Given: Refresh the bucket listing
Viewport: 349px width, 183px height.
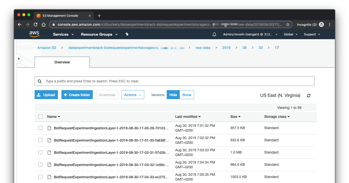Looking at the screenshot, I should click(309, 96).
